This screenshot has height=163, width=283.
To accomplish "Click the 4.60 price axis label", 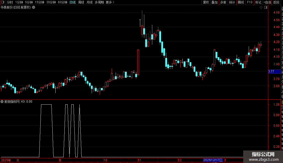I will pyautogui.click(x=276, y=13).
